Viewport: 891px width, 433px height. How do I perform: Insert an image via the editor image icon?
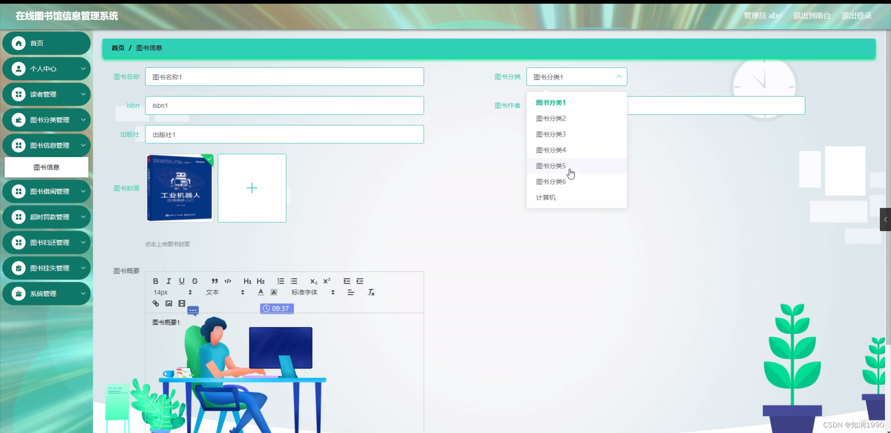point(168,303)
